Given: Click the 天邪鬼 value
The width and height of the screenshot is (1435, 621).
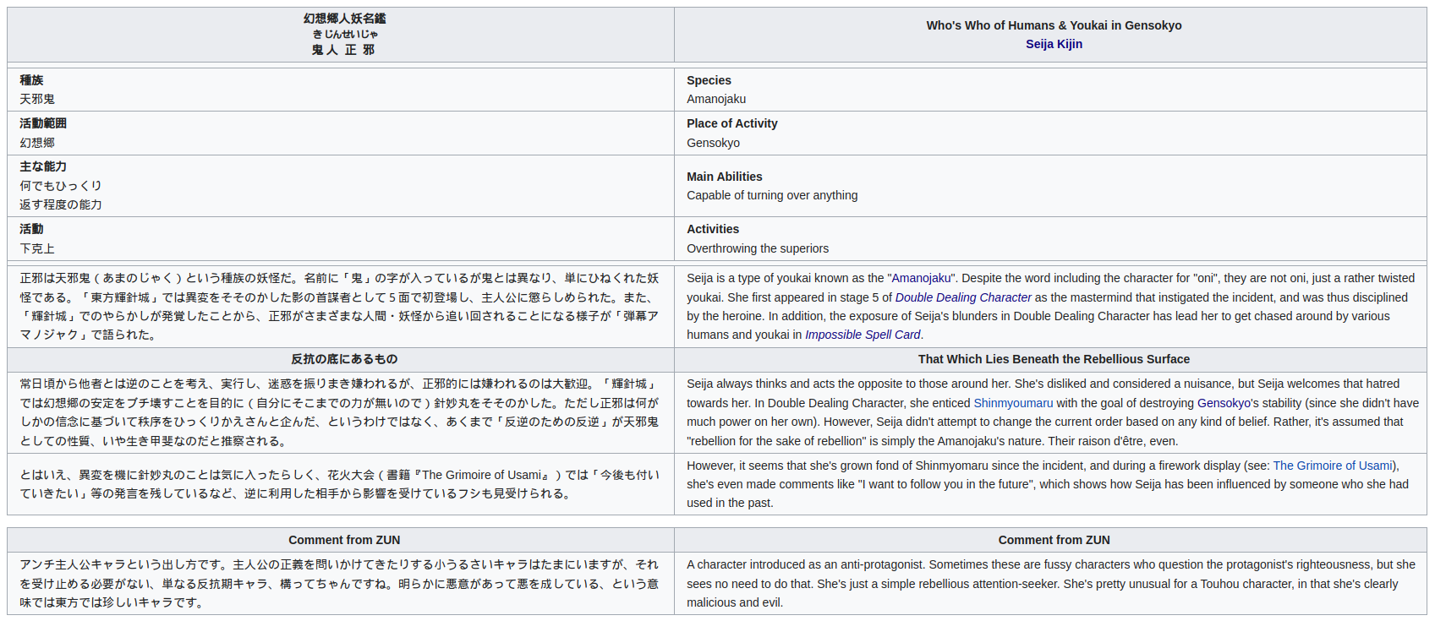Looking at the screenshot, I should 37,99.
